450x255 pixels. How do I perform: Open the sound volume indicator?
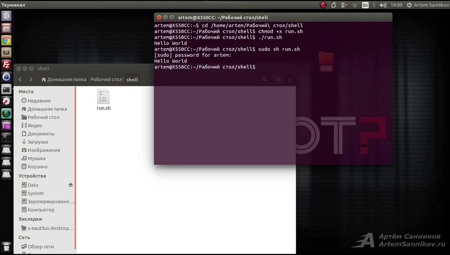tap(383, 5)
